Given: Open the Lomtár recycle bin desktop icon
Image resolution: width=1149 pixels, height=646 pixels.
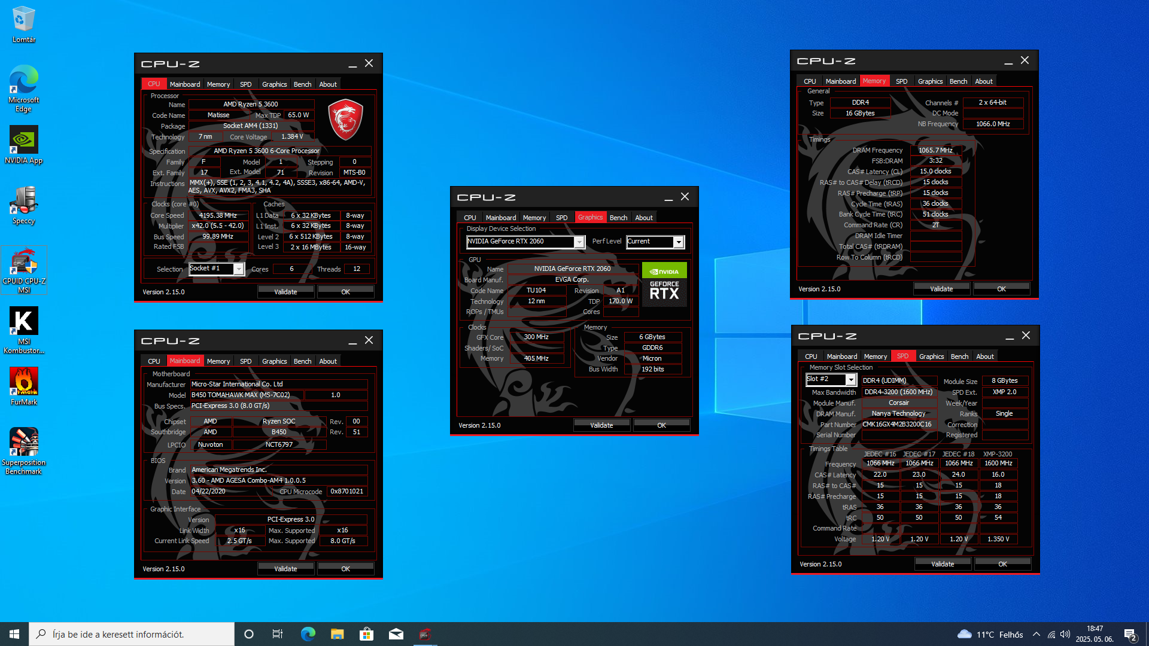Looking at the screenshot, I should pyautogui.click(x=23, y=25).
